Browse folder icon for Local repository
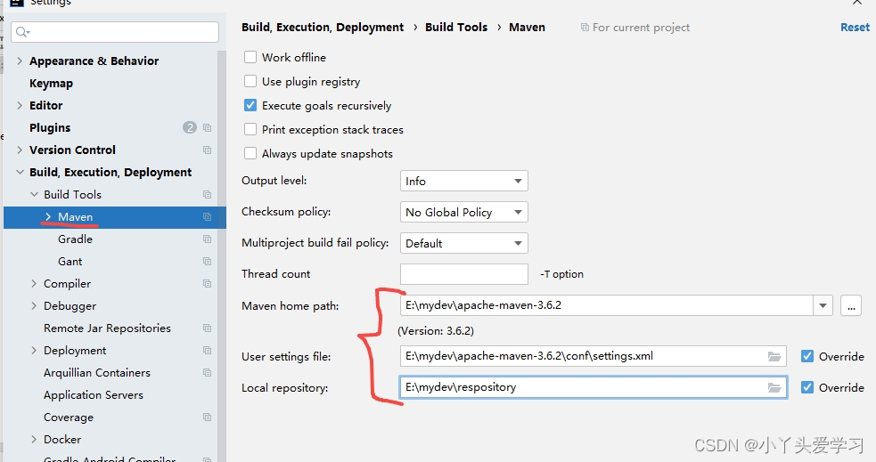The height and width of the screenshot is (462, 876). click(x=774, y=388)
